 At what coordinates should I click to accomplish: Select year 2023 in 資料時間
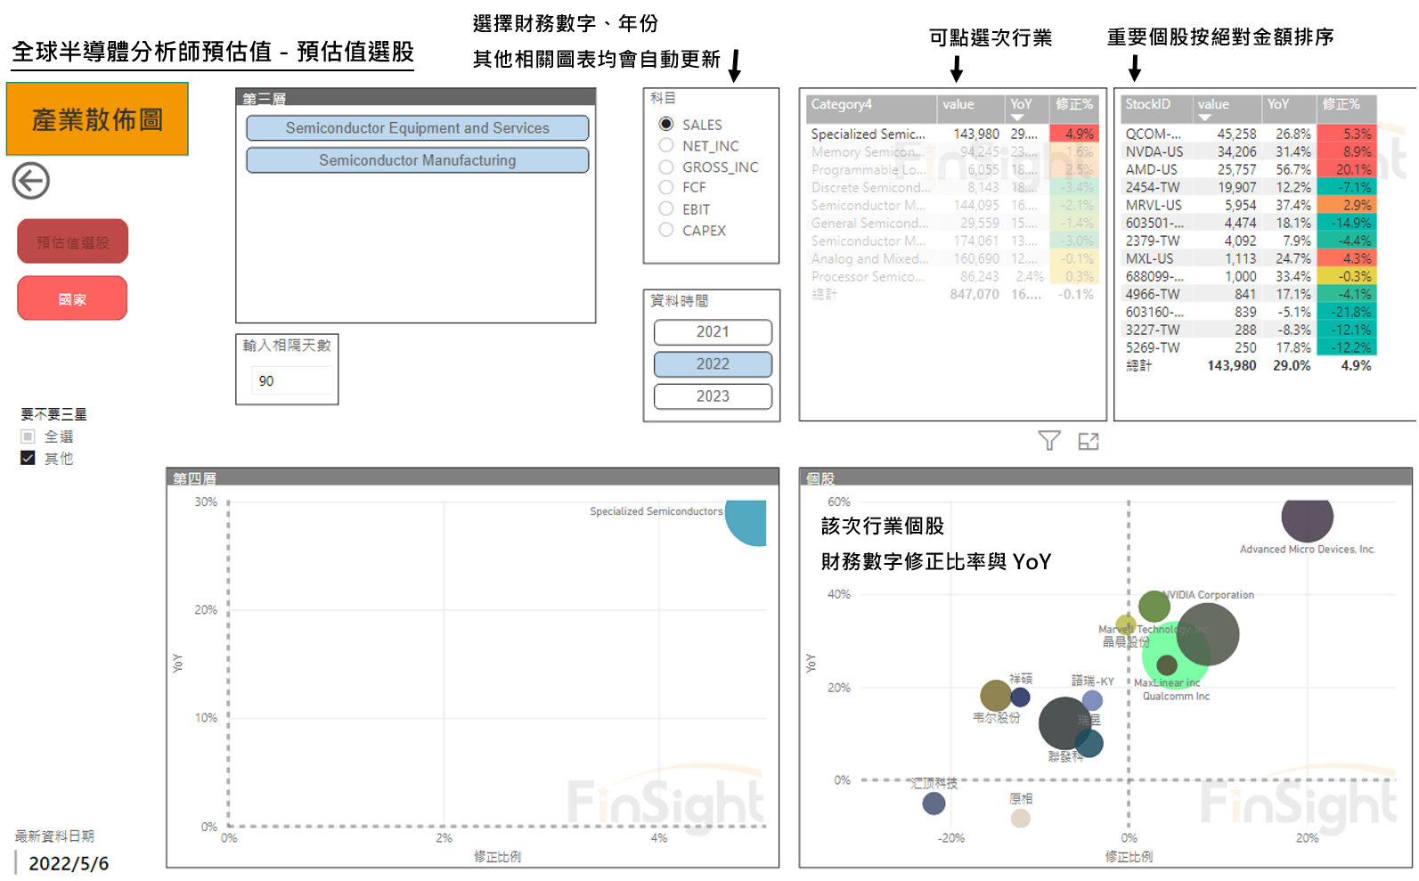pos(712,396)
